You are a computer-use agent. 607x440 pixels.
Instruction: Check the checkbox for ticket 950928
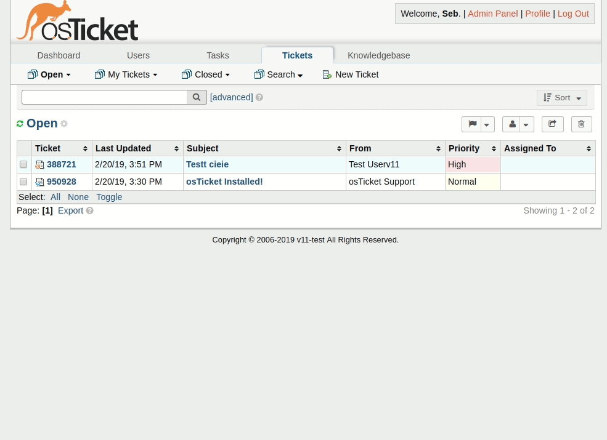pos(23,182)
